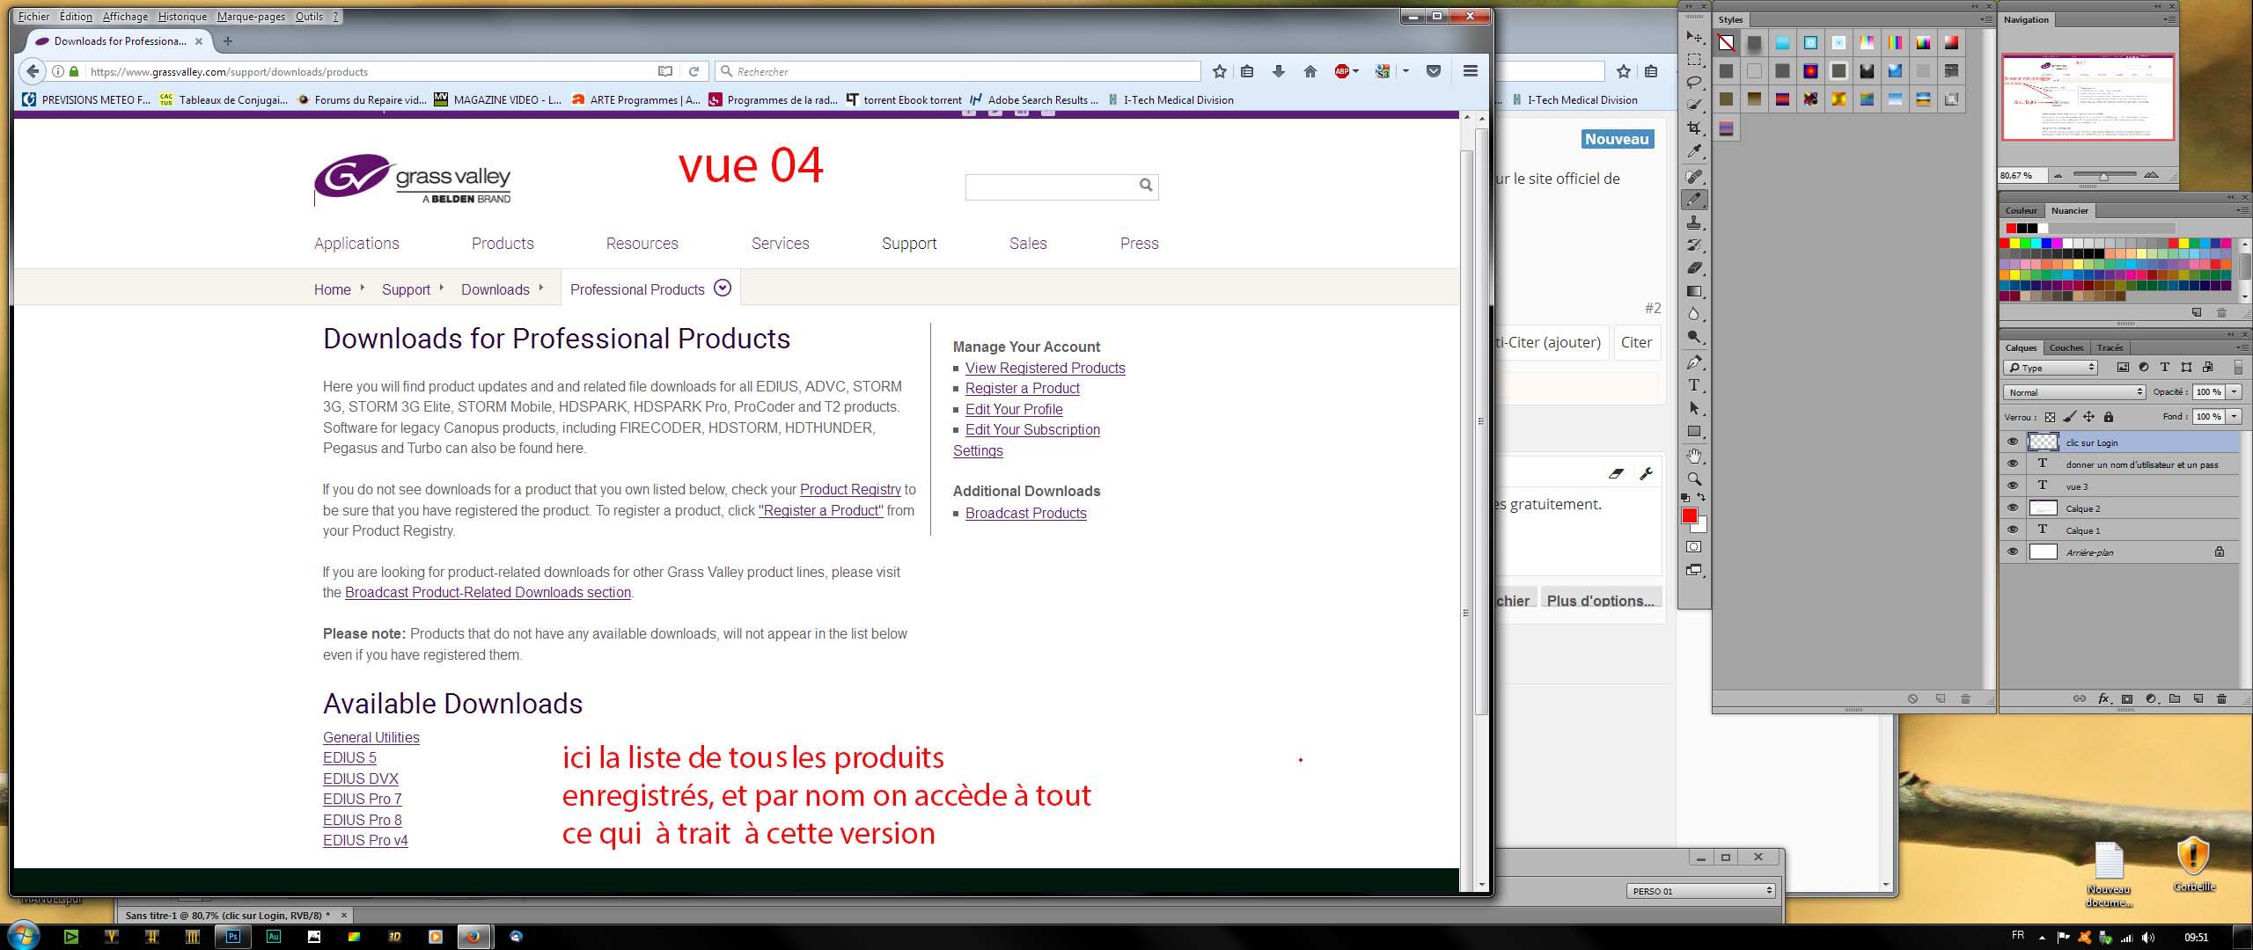Click the Firefox home icon

point(1310,71)
